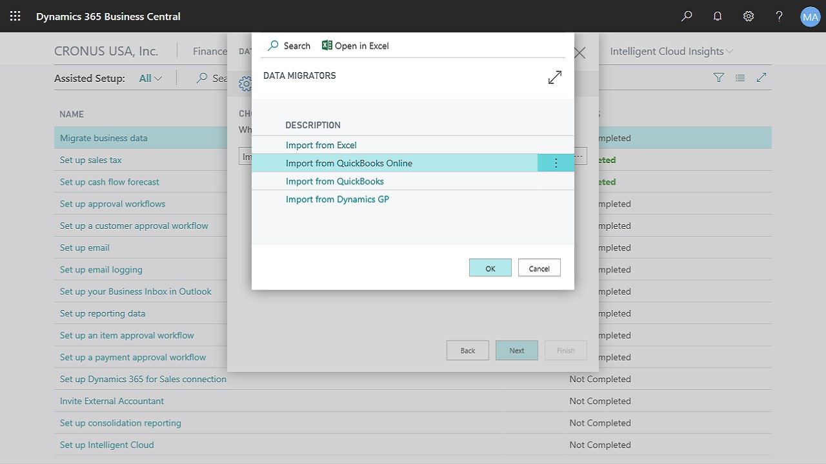Click the Back button in the wizard
The width and height of the screenshot is (826, 464).
(468, 351)
